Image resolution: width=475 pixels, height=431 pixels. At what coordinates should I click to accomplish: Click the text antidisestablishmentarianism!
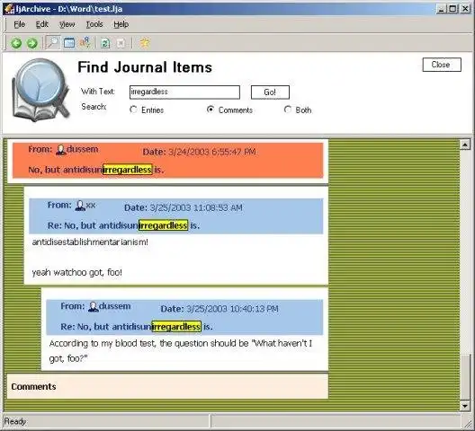[90, 242]
